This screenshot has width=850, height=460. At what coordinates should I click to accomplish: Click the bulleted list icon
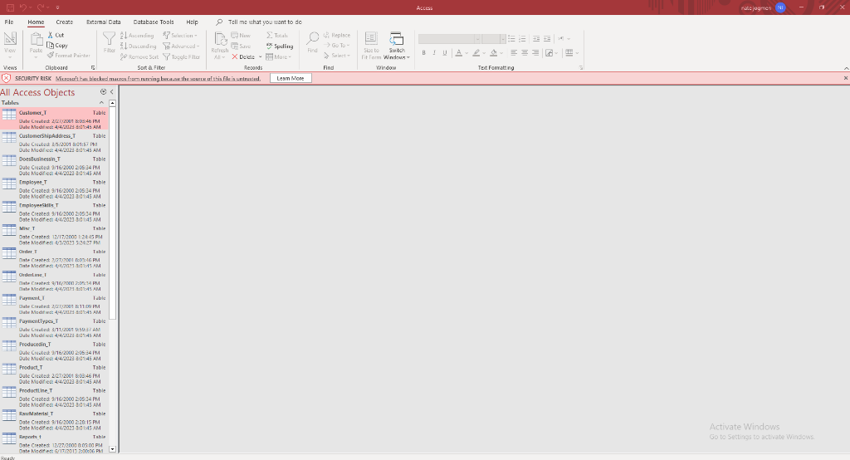point(511,39)
